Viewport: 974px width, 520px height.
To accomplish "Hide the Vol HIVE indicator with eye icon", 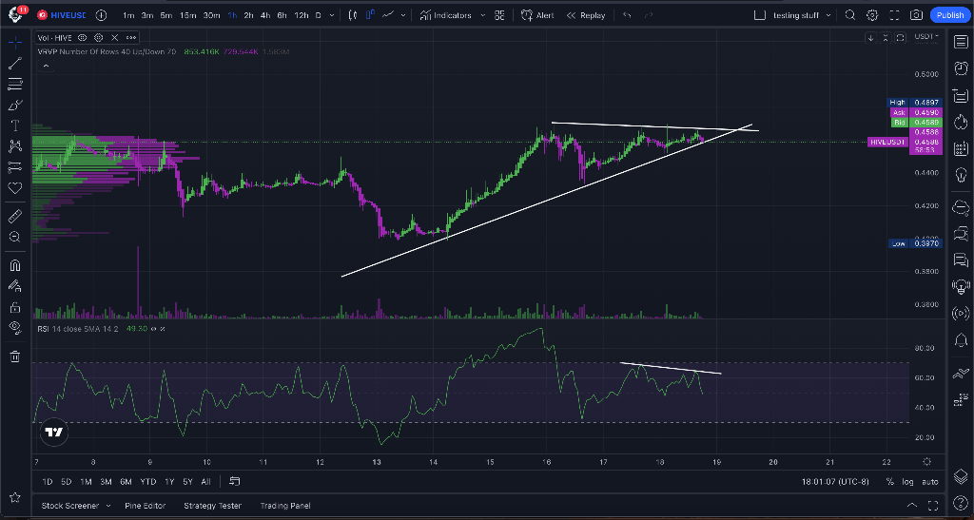I will tap(82, 38).
